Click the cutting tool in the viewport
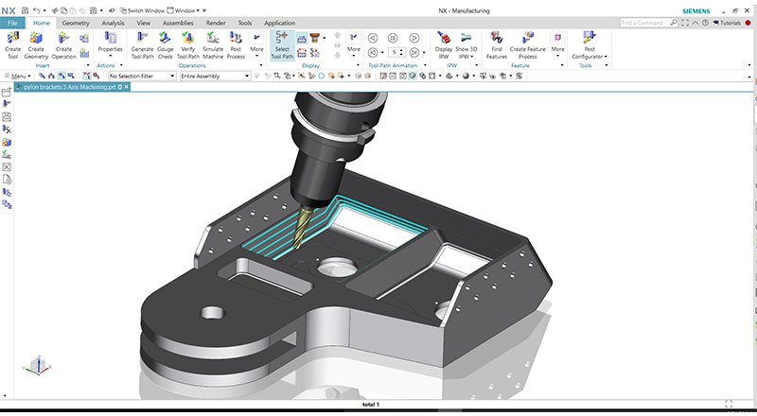This screenshot has height=416, width=757. click(x=303, y=227)
